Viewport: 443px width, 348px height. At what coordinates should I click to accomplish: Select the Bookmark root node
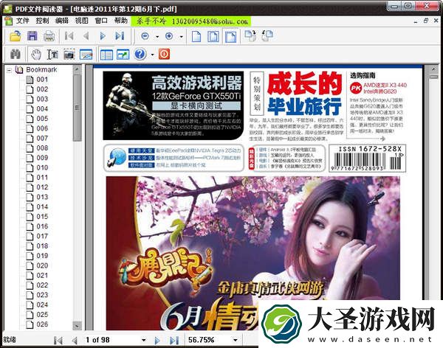(x=41, y=69)
